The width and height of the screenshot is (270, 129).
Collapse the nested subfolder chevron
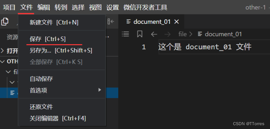(x=12, y=82)
